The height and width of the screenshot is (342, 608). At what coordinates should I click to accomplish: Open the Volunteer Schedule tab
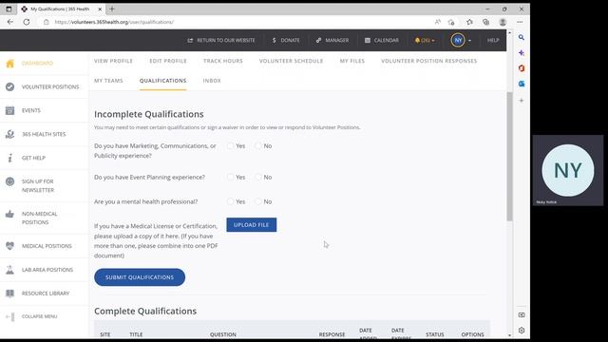pos(291,61)
